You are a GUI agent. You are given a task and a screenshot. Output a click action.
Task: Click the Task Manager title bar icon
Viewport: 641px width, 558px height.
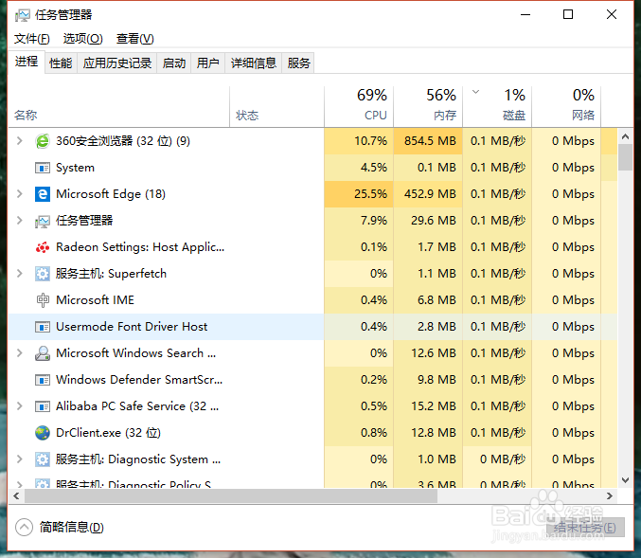(23, 15)
